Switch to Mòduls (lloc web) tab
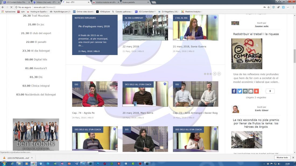296x166 pixels. pos(46,2)
